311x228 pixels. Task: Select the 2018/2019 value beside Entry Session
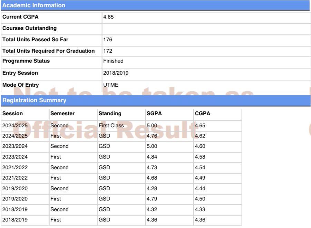(116, 73)
